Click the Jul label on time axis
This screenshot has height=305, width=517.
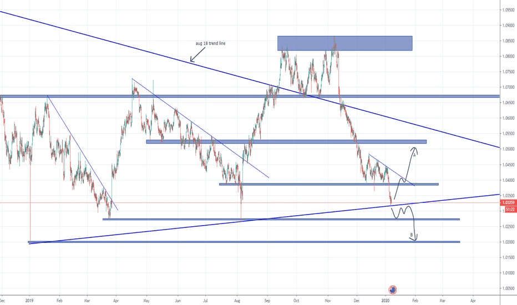(x=206, y=301)
